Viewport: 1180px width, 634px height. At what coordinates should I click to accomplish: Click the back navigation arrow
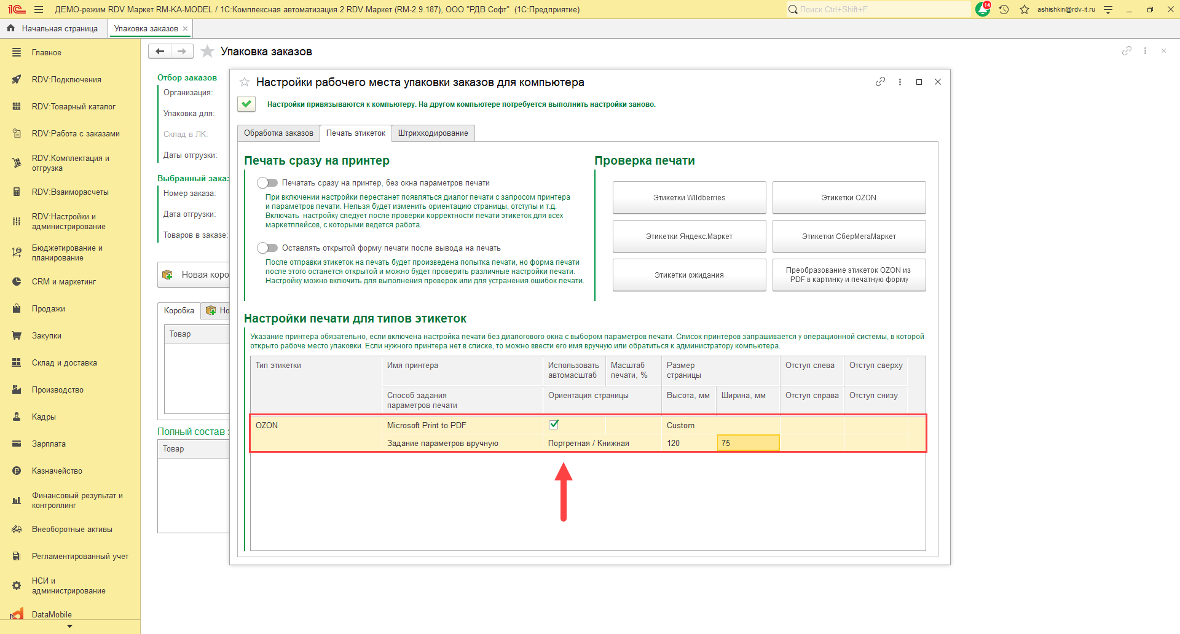[x=160, y=52]
